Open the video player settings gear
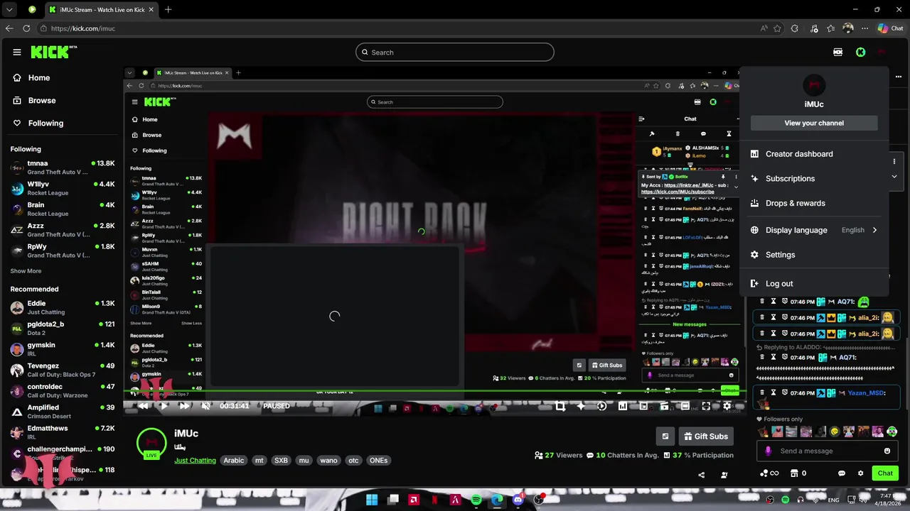The image size is (910, 511). point(727,406)
